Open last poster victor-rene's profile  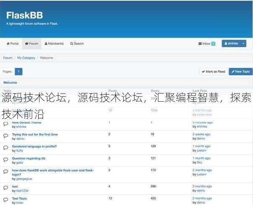click(204, 115)
